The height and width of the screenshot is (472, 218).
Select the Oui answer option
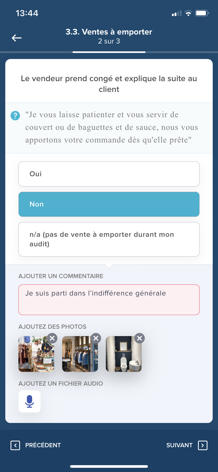tap(109, 174)
